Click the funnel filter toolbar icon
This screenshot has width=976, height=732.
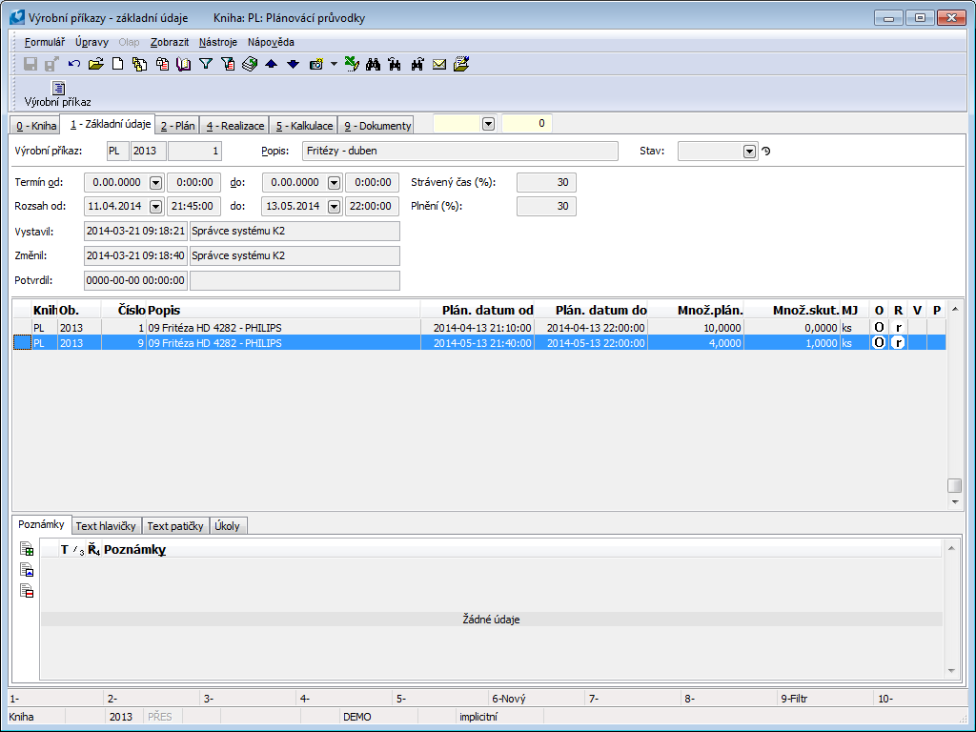tap(205, 64)
